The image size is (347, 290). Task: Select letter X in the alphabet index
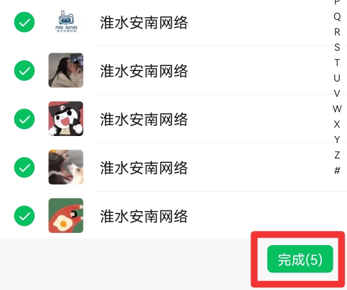pyautogui.click(x=337, y=124)
